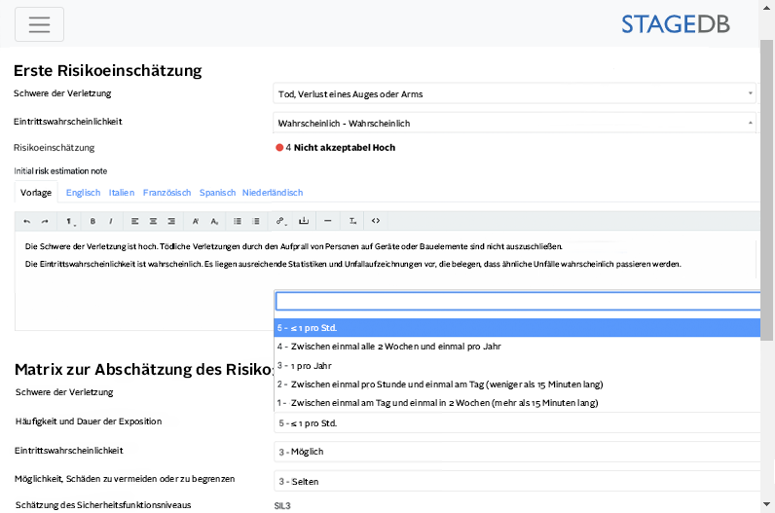The width and height of the screenshot is (775, 513).
Task: Click the STAGEDB logo link
Action: [675, 24]
